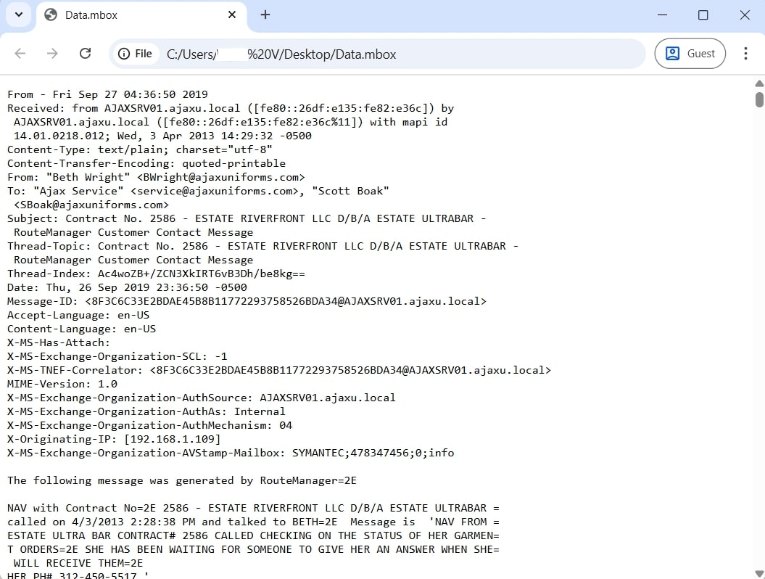765x579 pixels.
Task: Minimize the Chrome window
Action: 662,15
